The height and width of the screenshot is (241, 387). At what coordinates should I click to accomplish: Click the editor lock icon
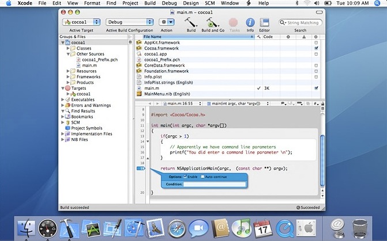point(322,104)
